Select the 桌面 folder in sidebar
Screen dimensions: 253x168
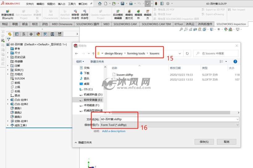click(x=85, y=84)
